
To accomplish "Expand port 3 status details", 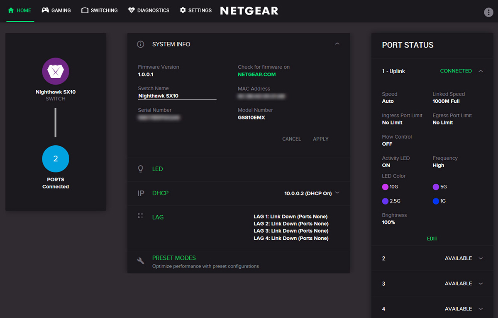I will click(x=481, y=284).
